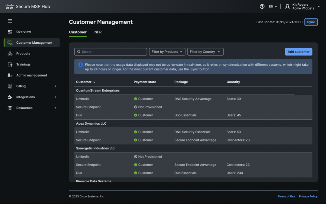The height and width of the screenshot is (205, 326).
Task: Click the Kit Rogers user avatar icon
Action: point(287,6)
